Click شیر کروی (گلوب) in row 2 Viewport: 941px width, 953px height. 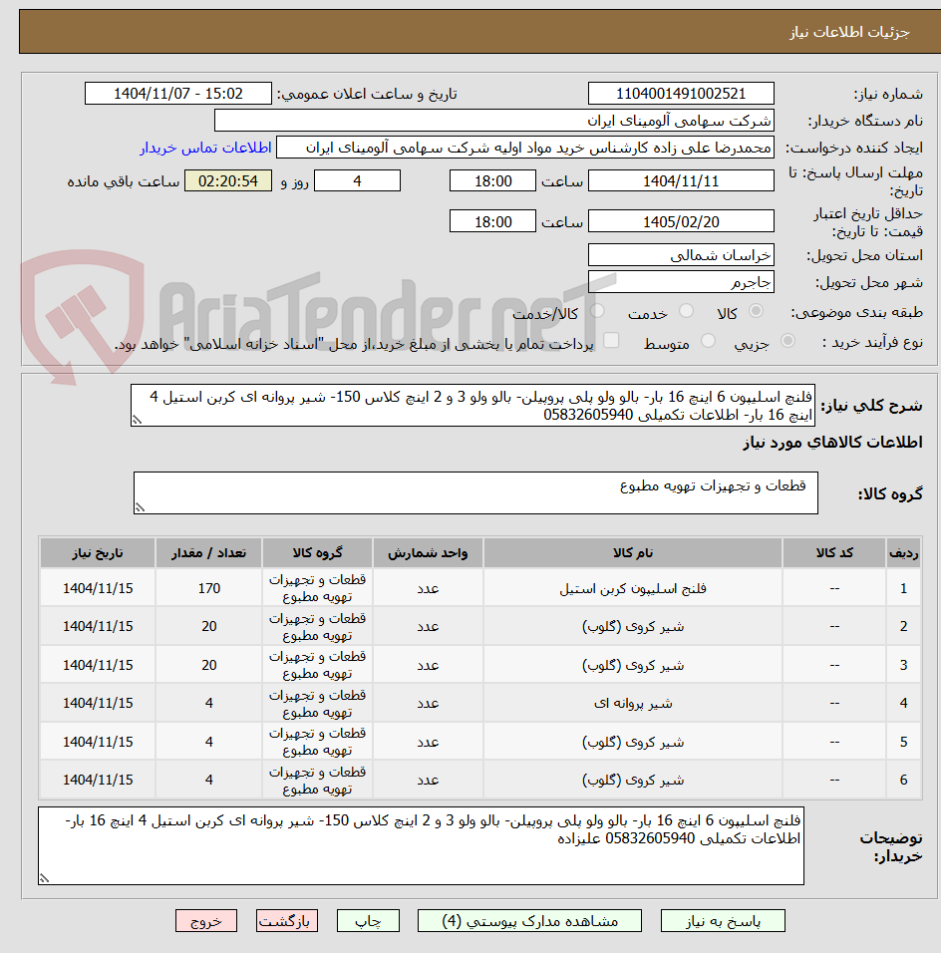[633, 627]
